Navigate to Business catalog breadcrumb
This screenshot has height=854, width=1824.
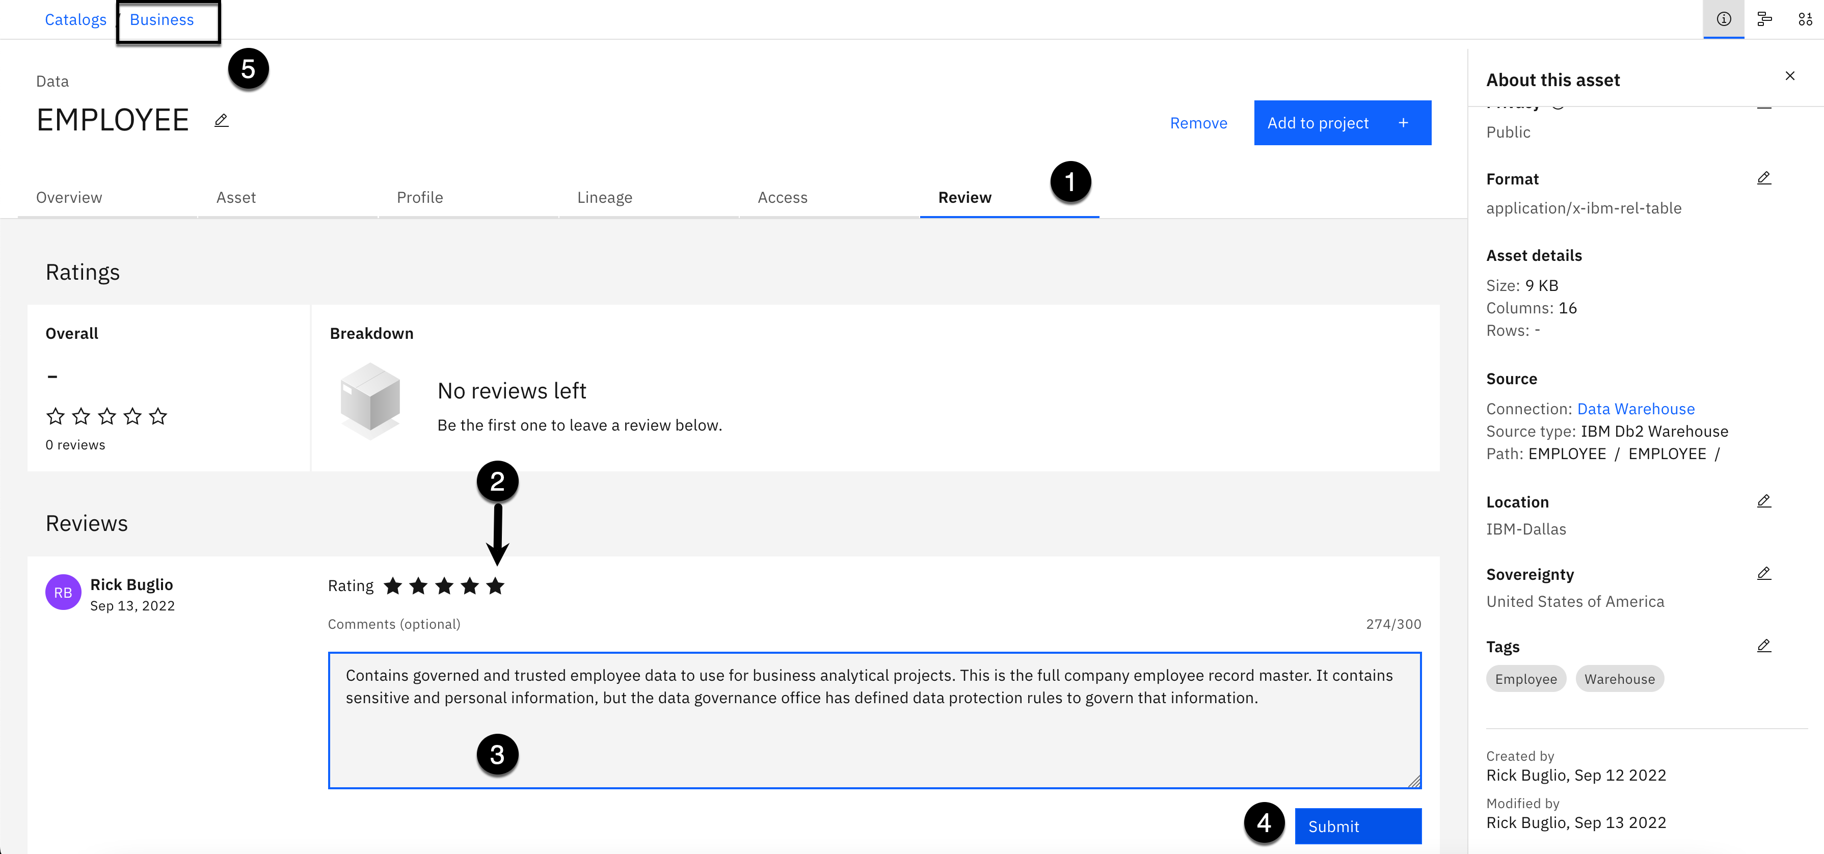tap(162, 20)
